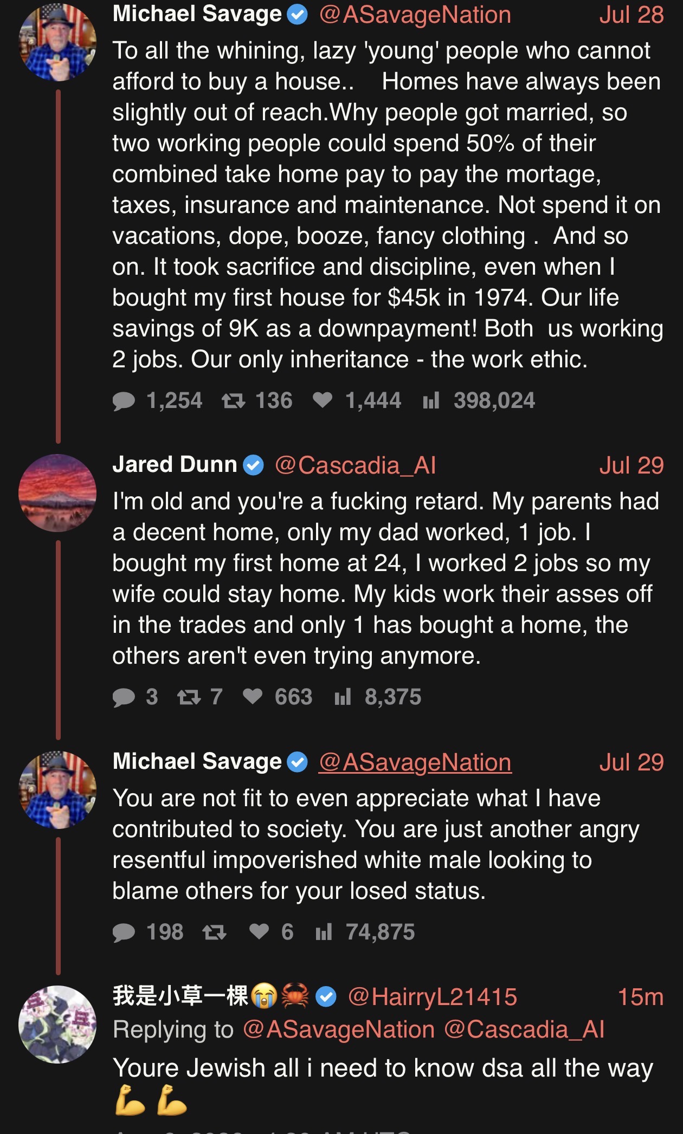Viewport: 683px width, 1134px height.
Task: Open reply icon on Michael Savage's first tweet
Action: coord(124,401)
